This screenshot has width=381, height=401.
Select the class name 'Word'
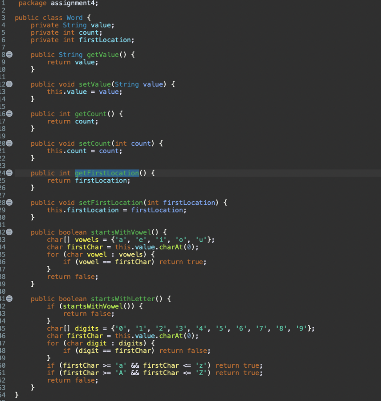(x=75, y=18)
